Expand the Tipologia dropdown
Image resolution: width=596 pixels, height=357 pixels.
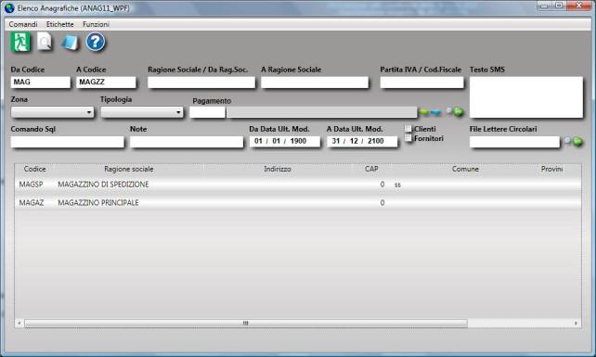coord(142,112)
